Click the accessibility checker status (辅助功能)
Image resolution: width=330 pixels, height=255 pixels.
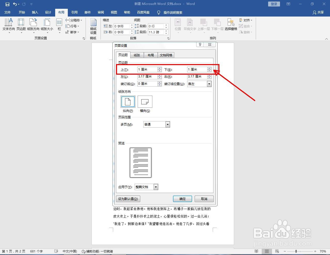97,251
